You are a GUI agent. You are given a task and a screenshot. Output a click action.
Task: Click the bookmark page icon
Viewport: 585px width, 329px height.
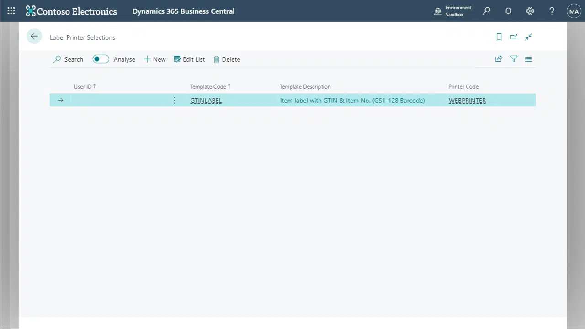click(x=499, y=37)
